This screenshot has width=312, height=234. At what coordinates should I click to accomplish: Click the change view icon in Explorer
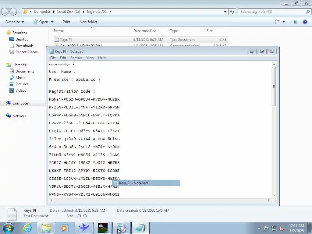tap(277, 22)
